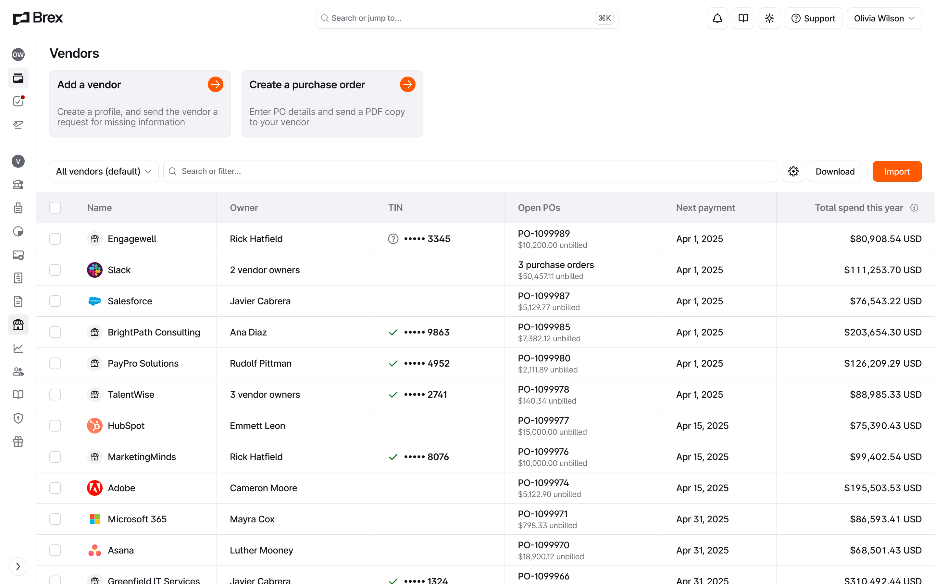Open the wallet icon in the sidebar
Image resolution: width=935 pixels, height=584 pixels.
[18, 78]
